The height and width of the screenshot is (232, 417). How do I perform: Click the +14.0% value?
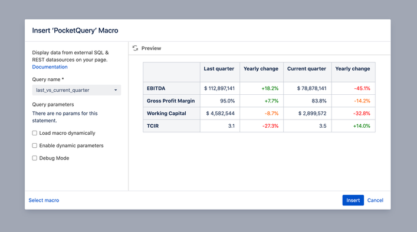[362, 126]
